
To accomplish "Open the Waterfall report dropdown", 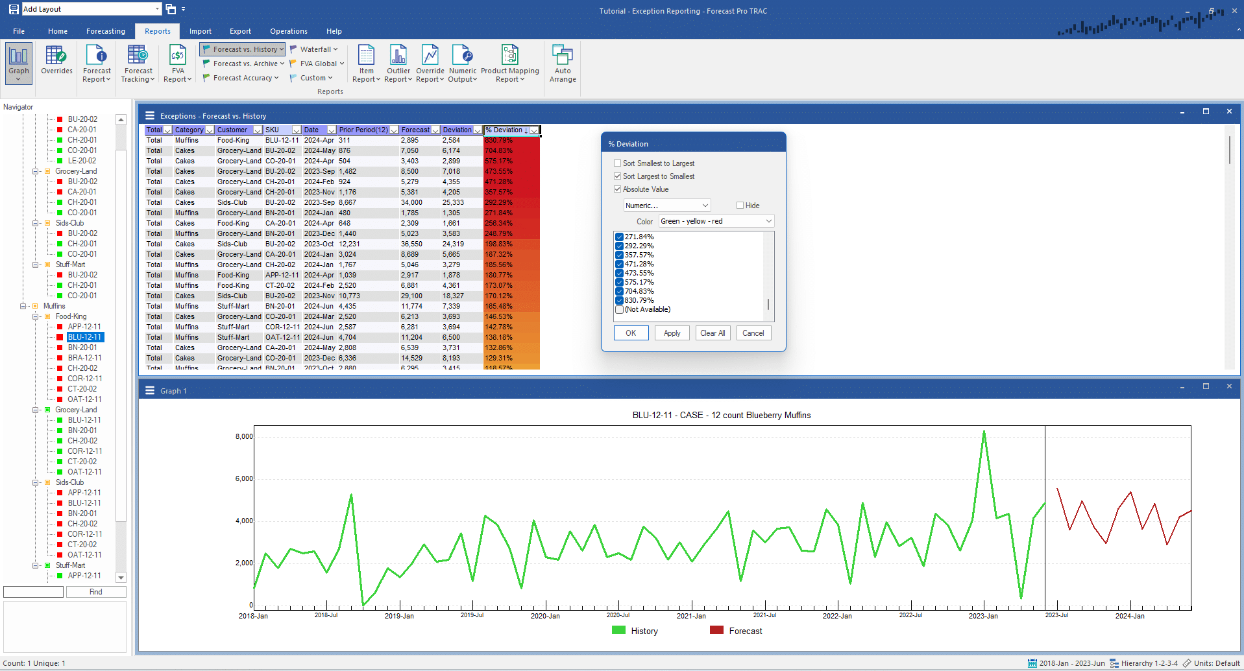I will [315, 49].
